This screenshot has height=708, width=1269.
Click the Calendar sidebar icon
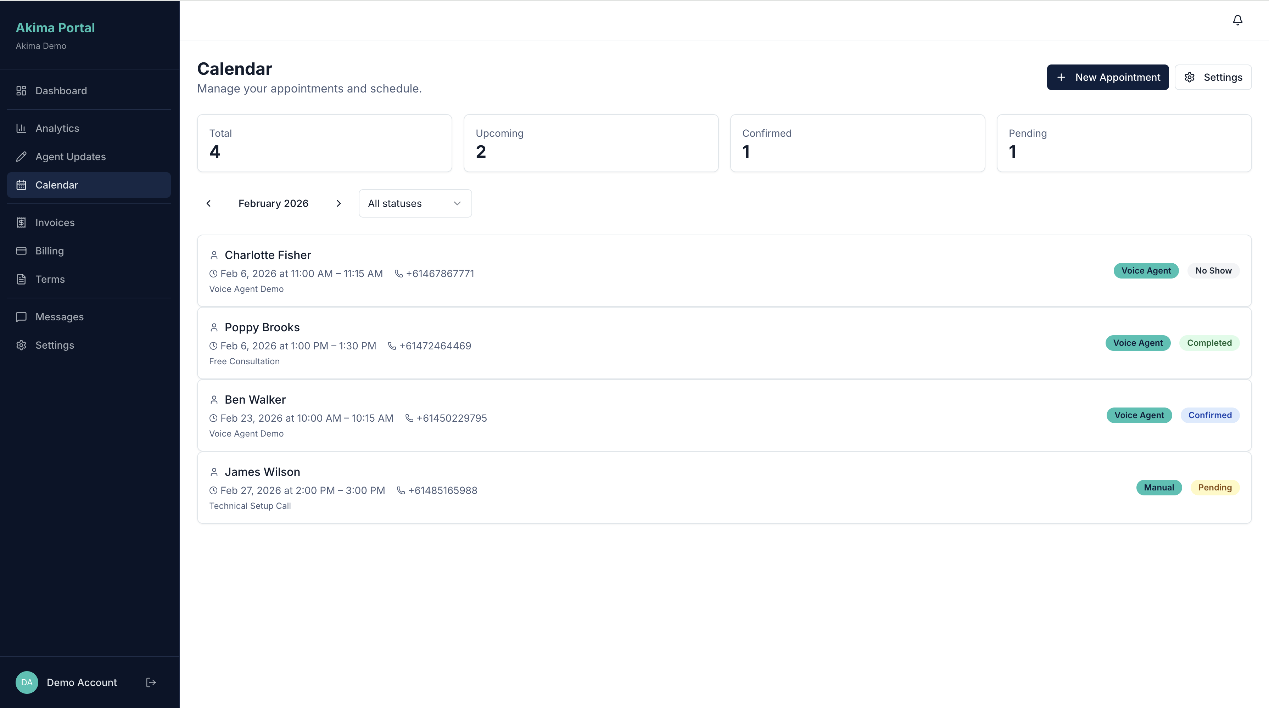pos(22,185)
